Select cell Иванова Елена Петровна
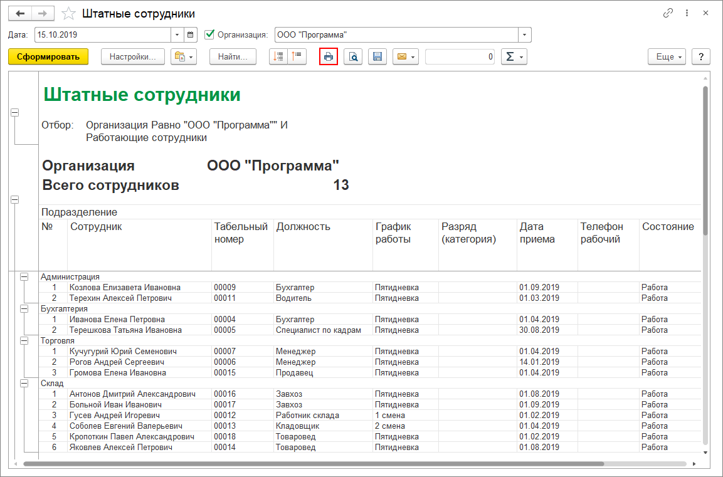Screen dimensions: 723x477 click(139, 319)
